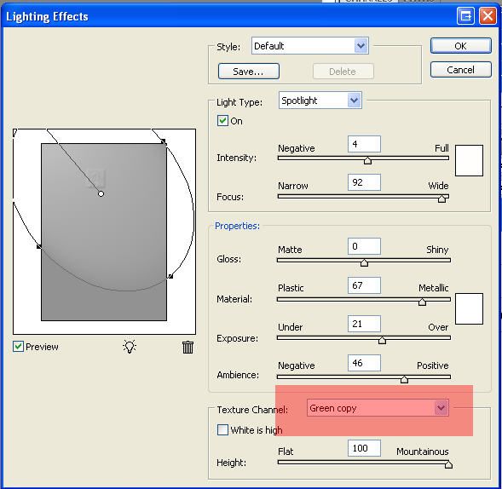The image size is (502, 489).
Task: Click the OK button
Action: pyautogui.click(x=461, y=46)
